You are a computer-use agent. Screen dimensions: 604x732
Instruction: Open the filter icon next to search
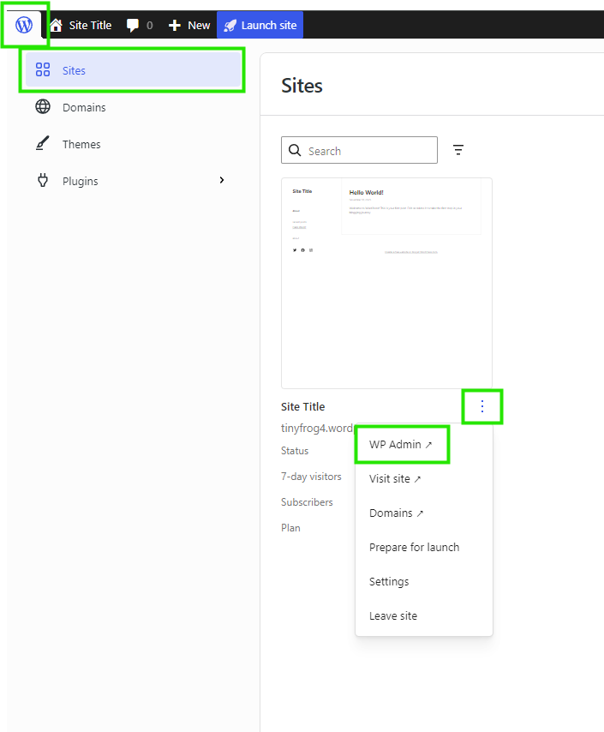coord(458,150)
